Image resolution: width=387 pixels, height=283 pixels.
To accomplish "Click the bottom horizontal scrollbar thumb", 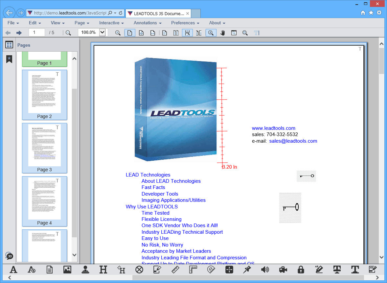I will click(248, 277).
